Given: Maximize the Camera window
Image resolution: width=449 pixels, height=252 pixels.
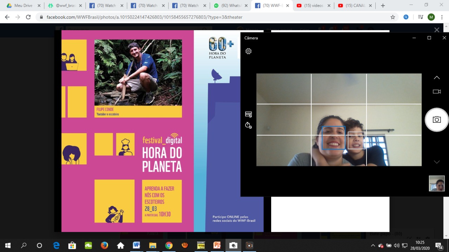Looking at the screenshot, I should 429,38.
